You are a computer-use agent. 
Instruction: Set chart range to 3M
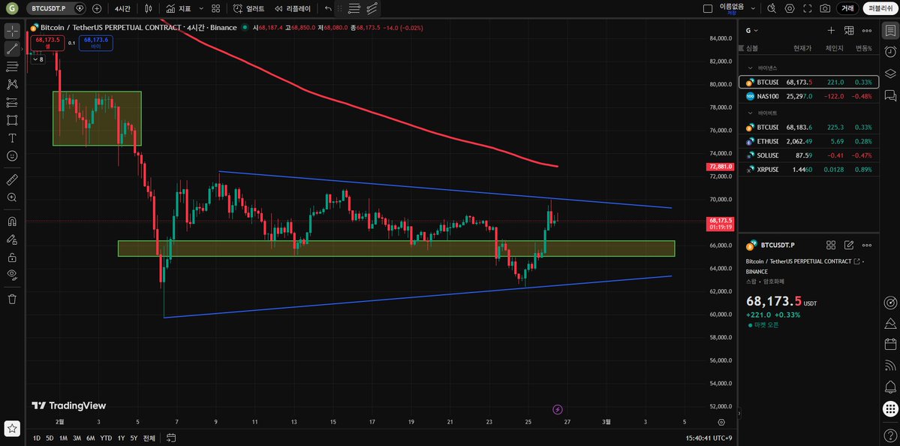pos(77,438)
